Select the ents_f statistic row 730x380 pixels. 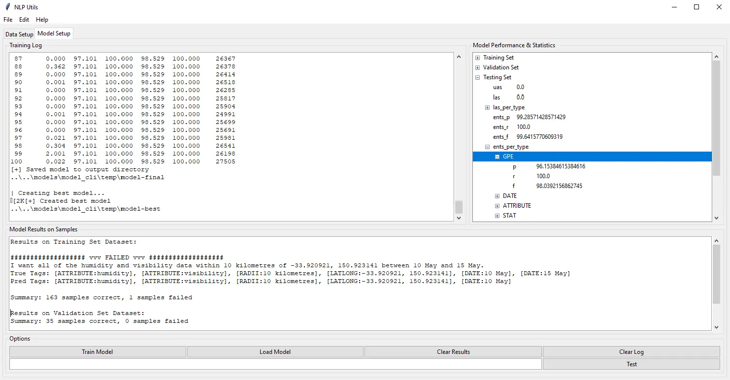point(500,137)
